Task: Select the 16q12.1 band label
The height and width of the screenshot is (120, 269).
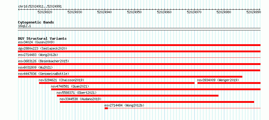Action: pyautogui.click(x=24, y=26)
